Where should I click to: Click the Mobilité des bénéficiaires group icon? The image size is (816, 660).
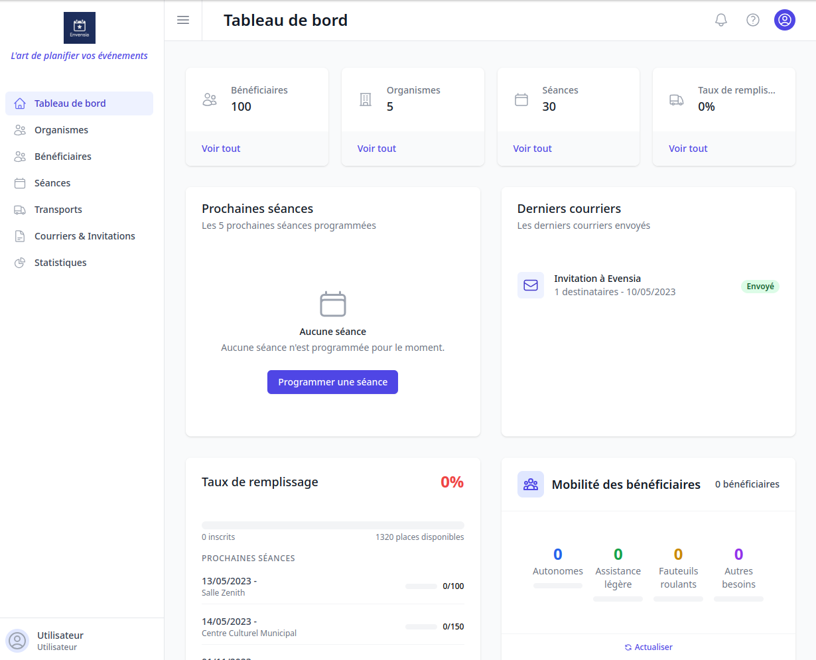(x=530, y=484)
